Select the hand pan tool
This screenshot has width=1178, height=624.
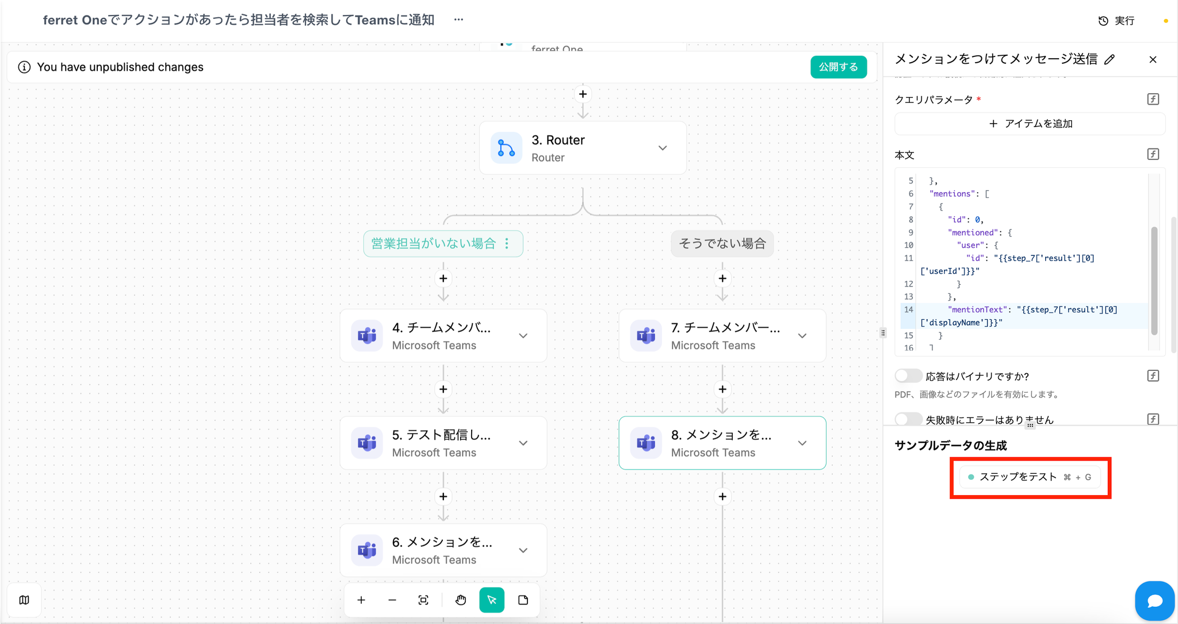tap(461, 600)
